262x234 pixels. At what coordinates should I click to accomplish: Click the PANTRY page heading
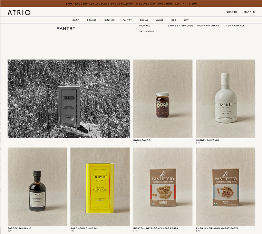pos(66,29)
